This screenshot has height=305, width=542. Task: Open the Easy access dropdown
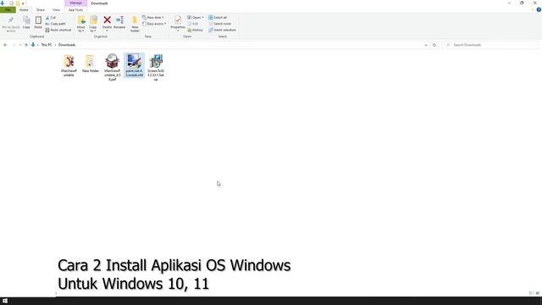pyautogui.click(x=154, y=24)
